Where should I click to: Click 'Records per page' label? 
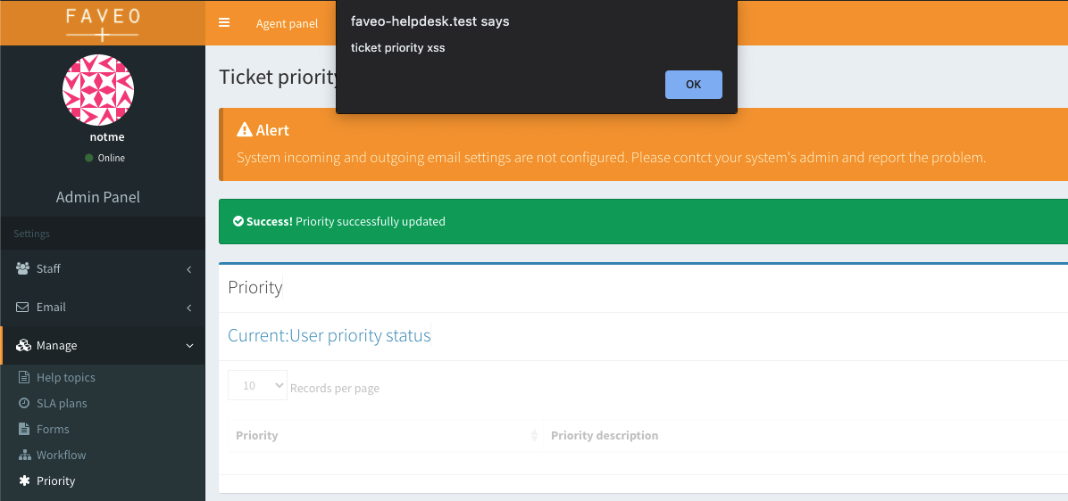click(335, 388)
